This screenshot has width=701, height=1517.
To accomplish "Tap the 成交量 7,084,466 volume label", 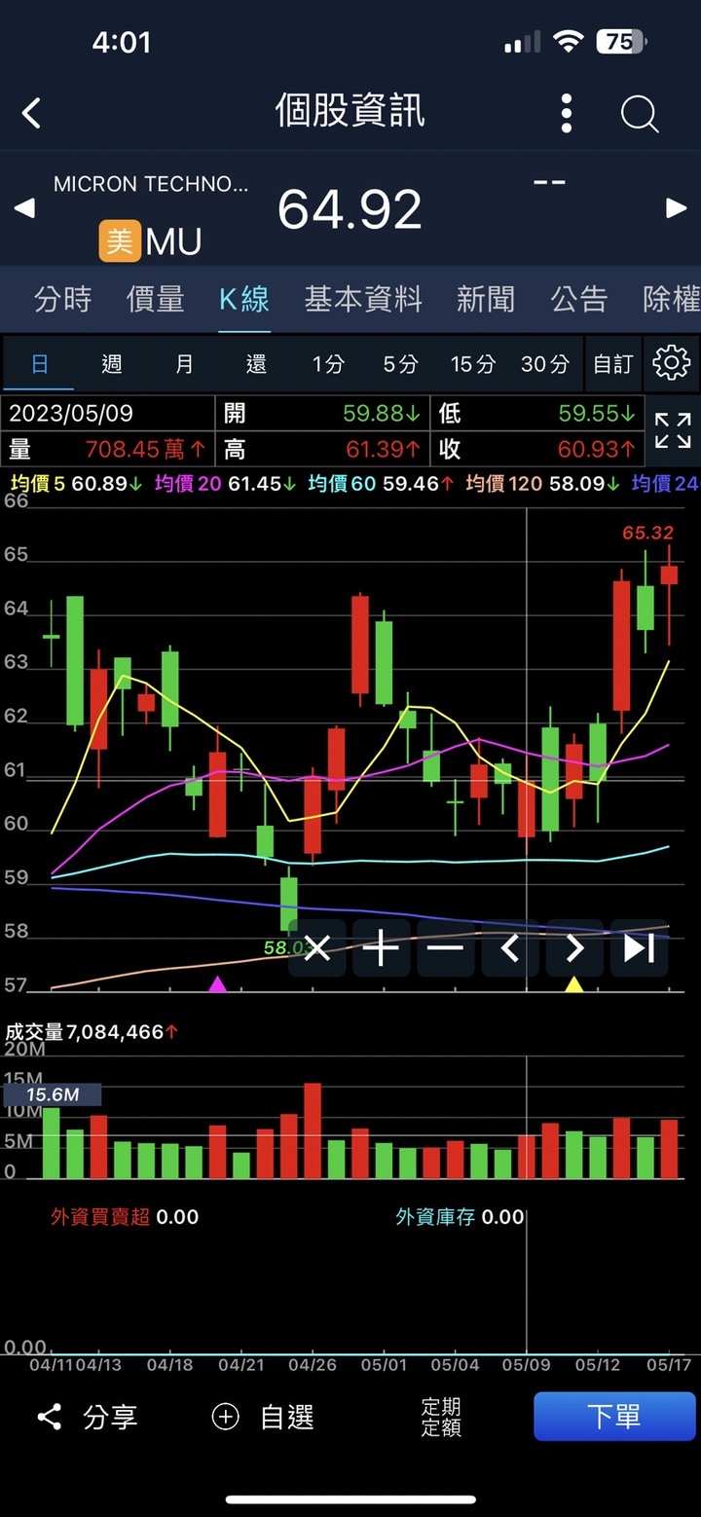I will tap(92, 1031).
